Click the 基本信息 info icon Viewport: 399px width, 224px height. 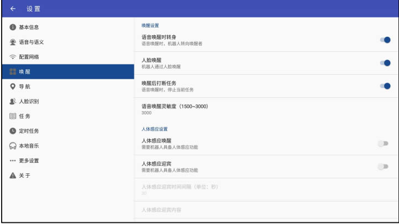(13, 28)
